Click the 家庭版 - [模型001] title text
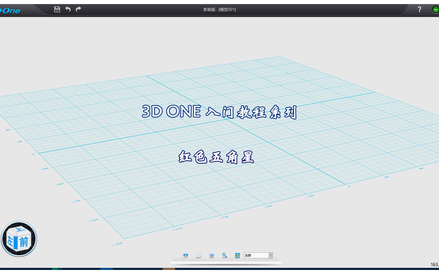Screen dimensions: 439x274 pyautogui.click(x=219, y=10)
